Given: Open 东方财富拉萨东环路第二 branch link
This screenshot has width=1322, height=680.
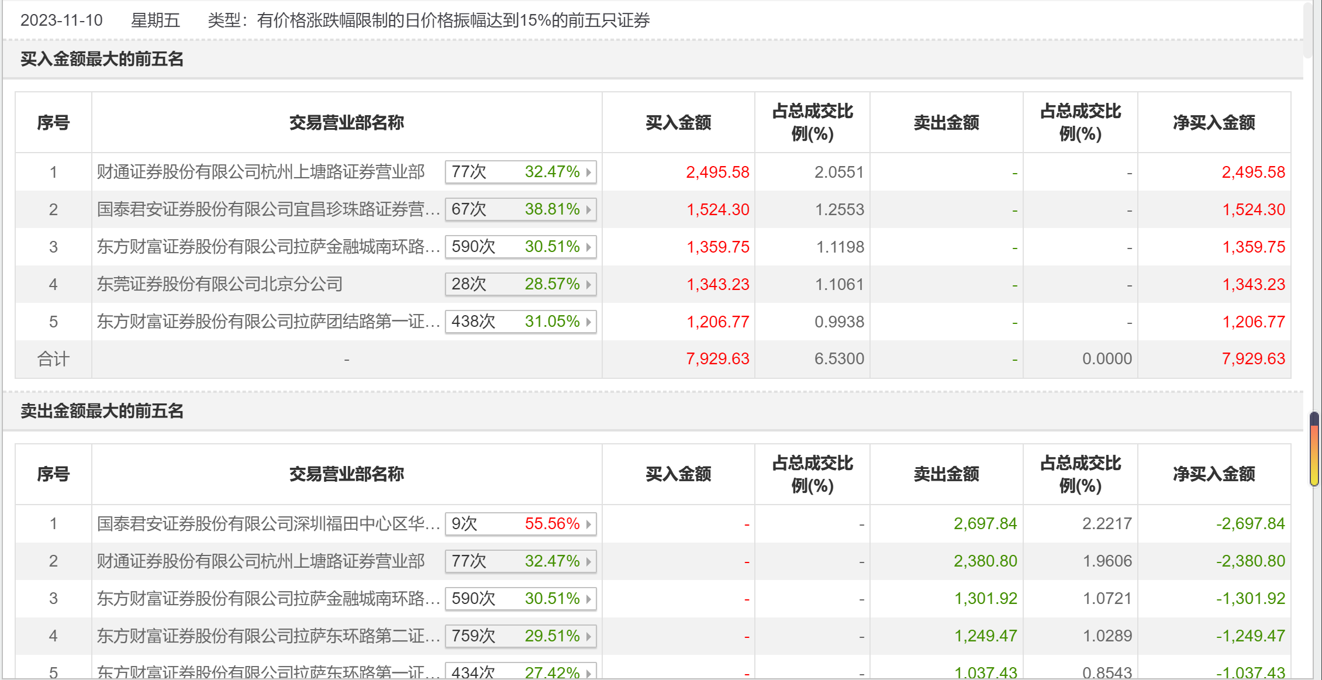Looking at the screenshot, I should pyautogui.click(x=268, y=636).
